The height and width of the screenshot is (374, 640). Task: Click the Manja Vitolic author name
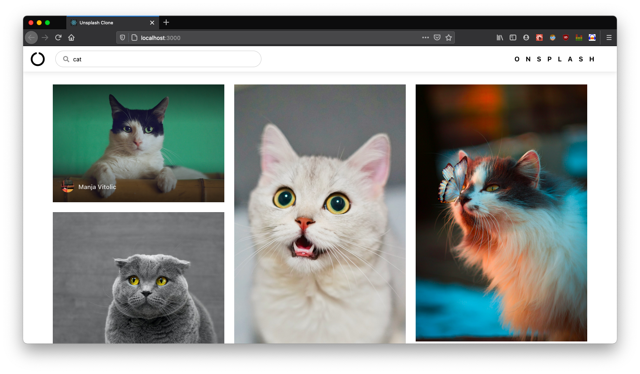pos(97,187)
